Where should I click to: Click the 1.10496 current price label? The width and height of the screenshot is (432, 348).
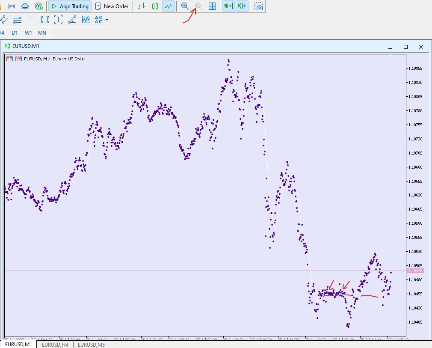(x=415, y=271)
